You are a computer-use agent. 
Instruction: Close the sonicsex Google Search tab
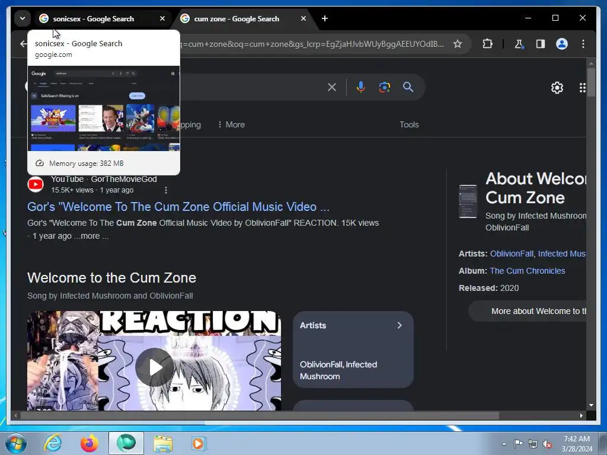[x=162, y=18]
